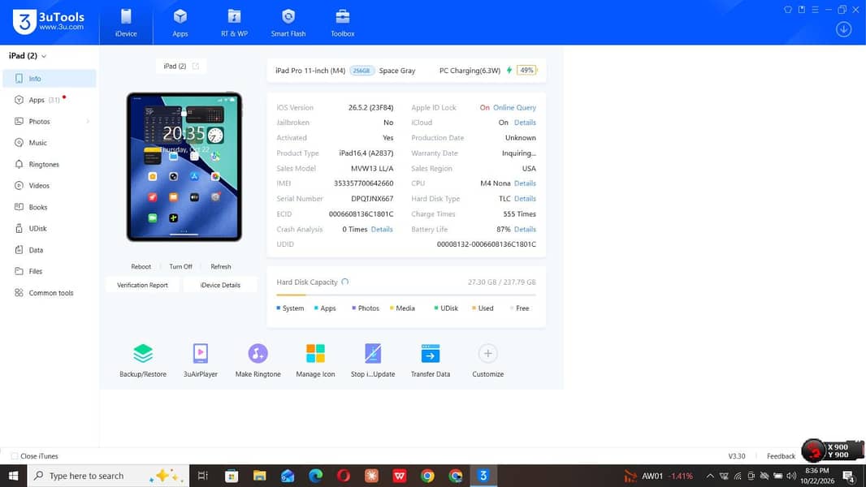Screen dimensions: 866x487
Task: Open Hard Disk Type Details link
Action: click(526, 199)
